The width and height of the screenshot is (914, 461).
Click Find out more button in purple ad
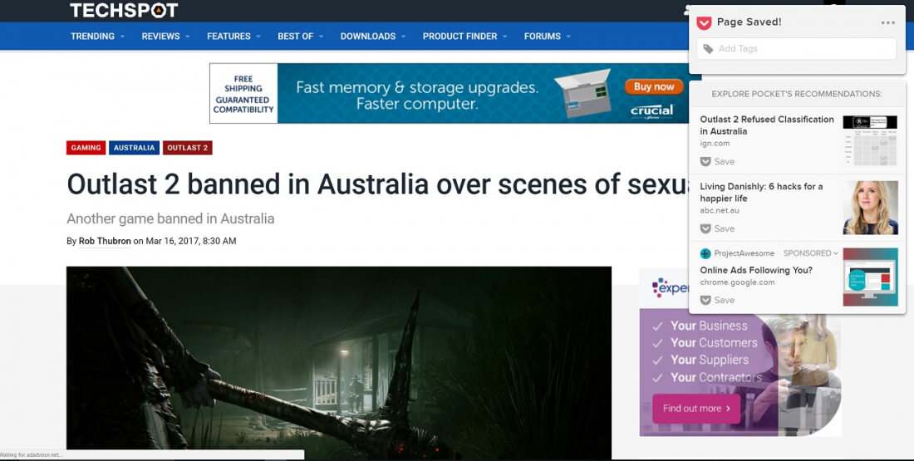[696, 409]
